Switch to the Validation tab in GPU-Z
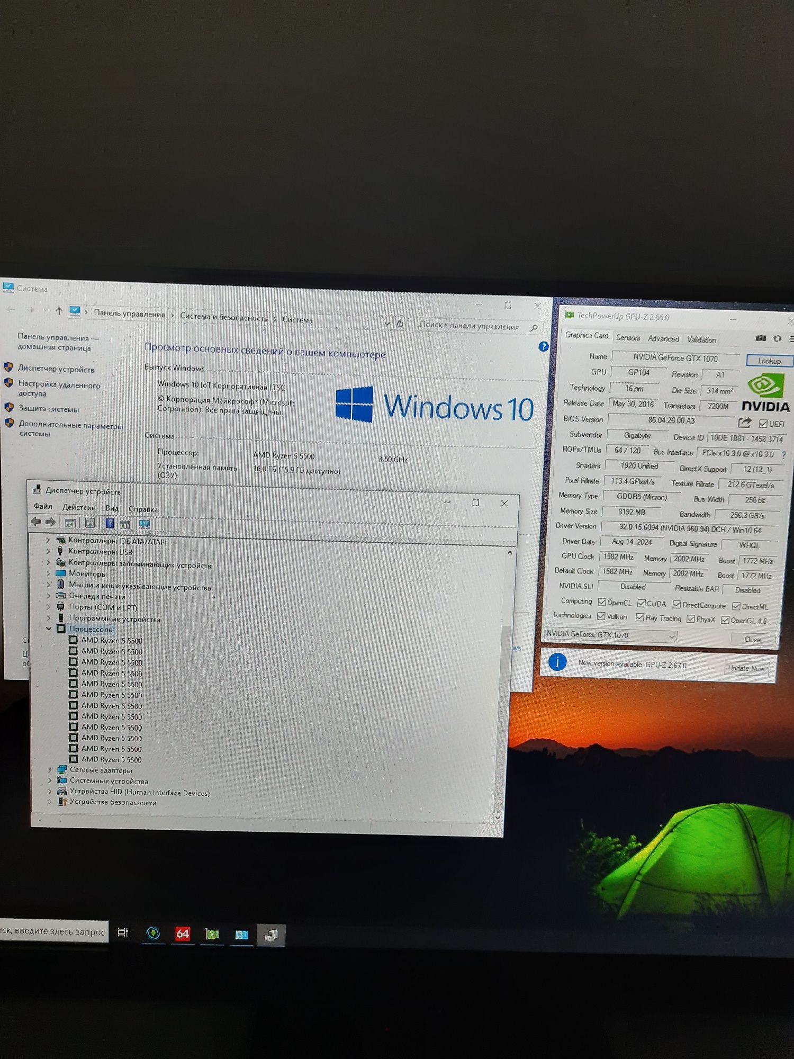 coord(701,339)
